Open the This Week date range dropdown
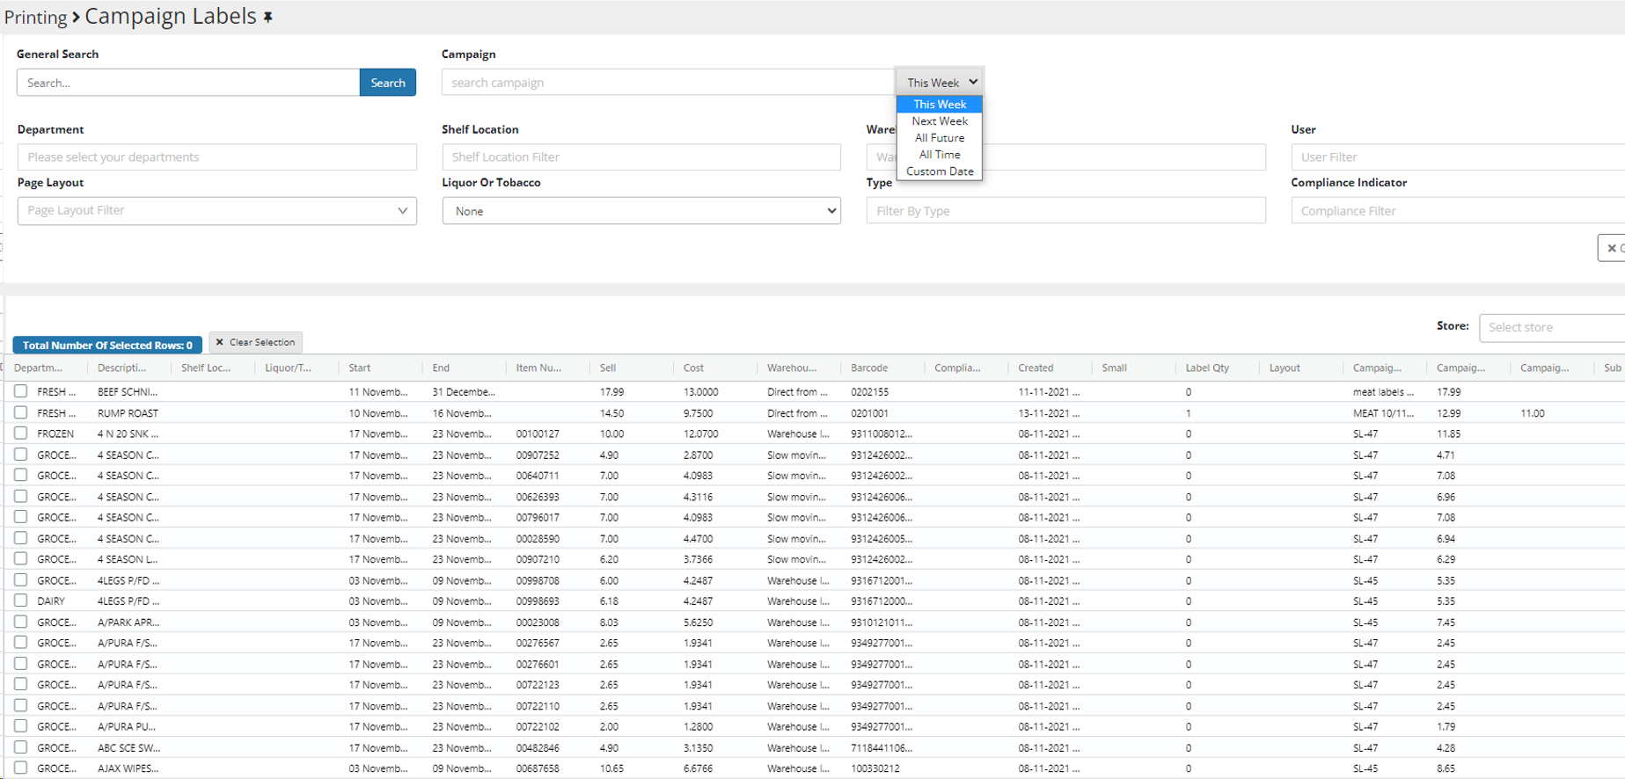The height and width of the screenshot is (779, 1625). [940, 82]
